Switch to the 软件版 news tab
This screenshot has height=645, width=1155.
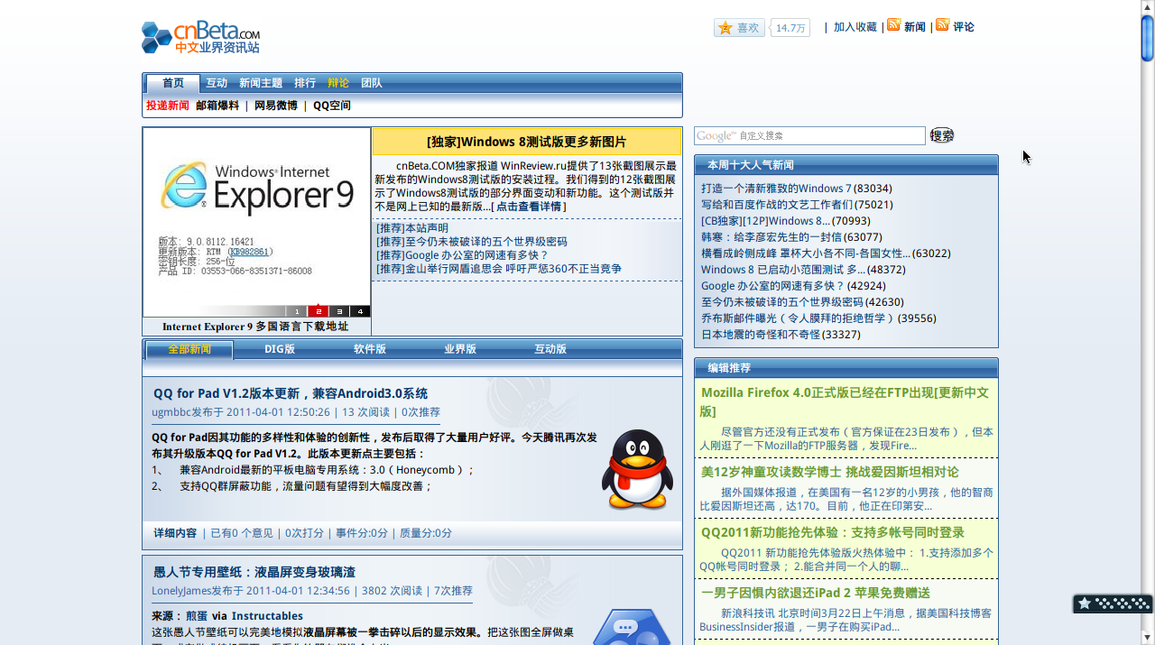370,349
